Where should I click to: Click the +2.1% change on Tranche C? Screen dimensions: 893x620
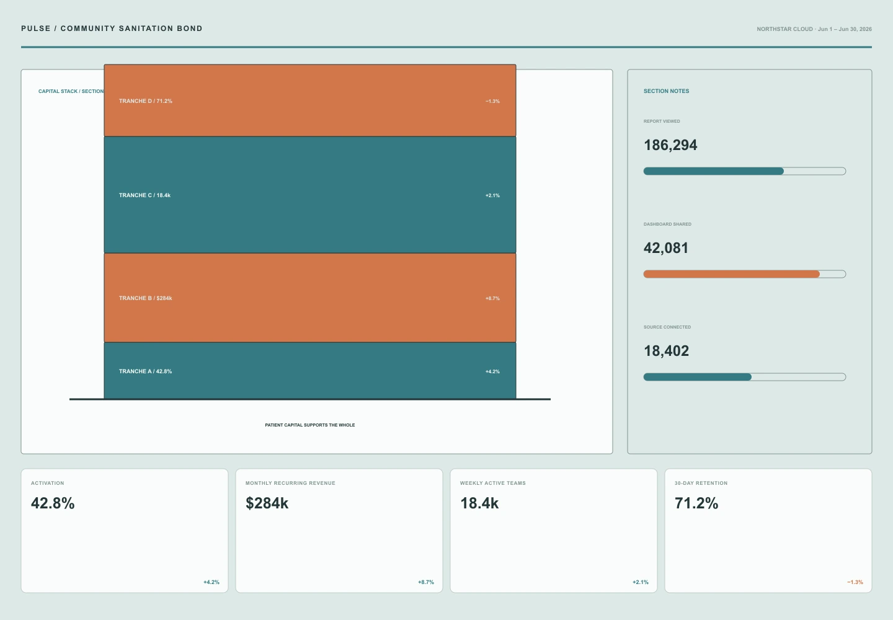tap(492, 195)
